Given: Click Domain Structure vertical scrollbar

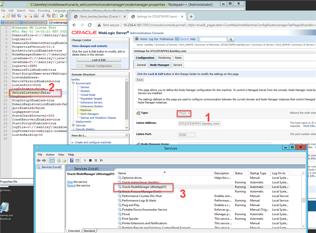Looking at the screenshot, I should click(x=127, y=104).
